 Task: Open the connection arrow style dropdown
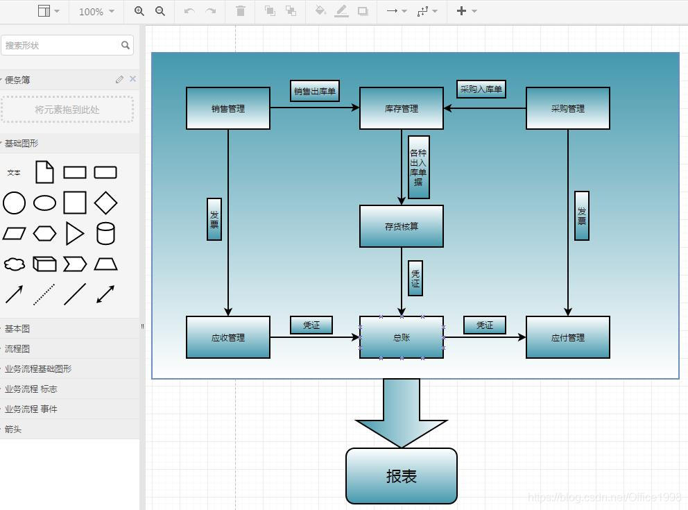click(397, 11)
